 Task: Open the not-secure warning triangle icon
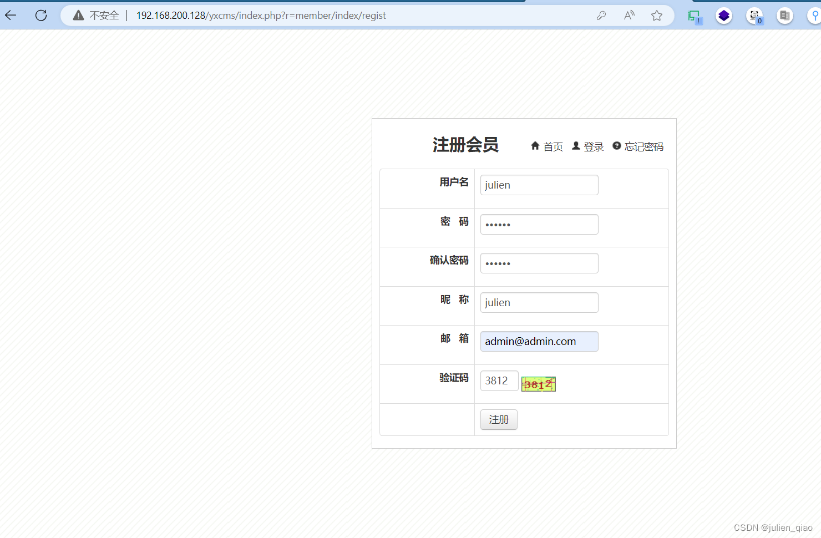79,16
